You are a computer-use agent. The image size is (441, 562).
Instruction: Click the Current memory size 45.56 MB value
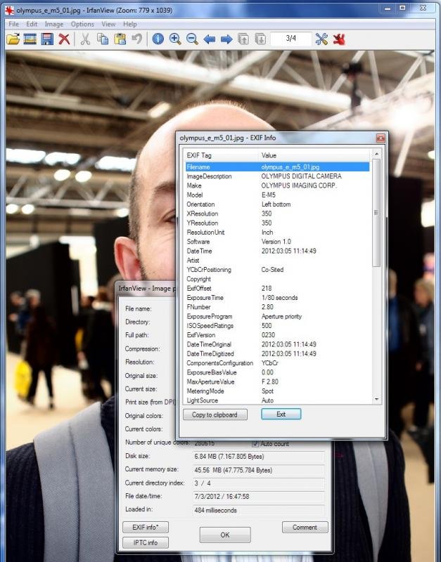point(258,470)
